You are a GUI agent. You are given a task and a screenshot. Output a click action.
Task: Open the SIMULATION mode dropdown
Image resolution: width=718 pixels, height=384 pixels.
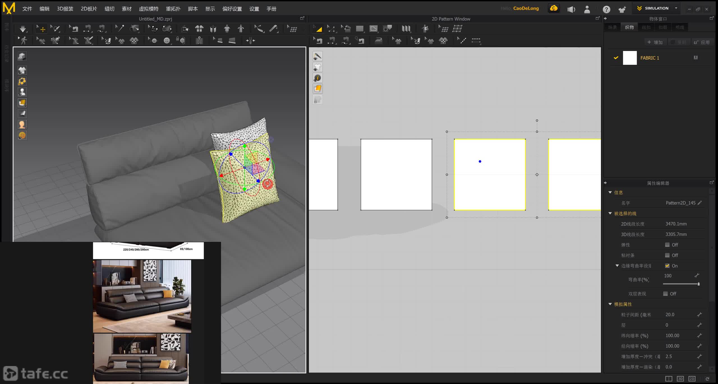676,8
